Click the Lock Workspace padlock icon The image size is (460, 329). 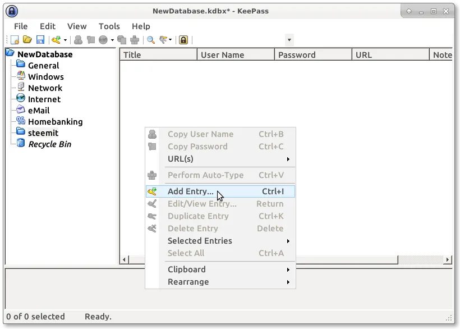pos(183,40)
